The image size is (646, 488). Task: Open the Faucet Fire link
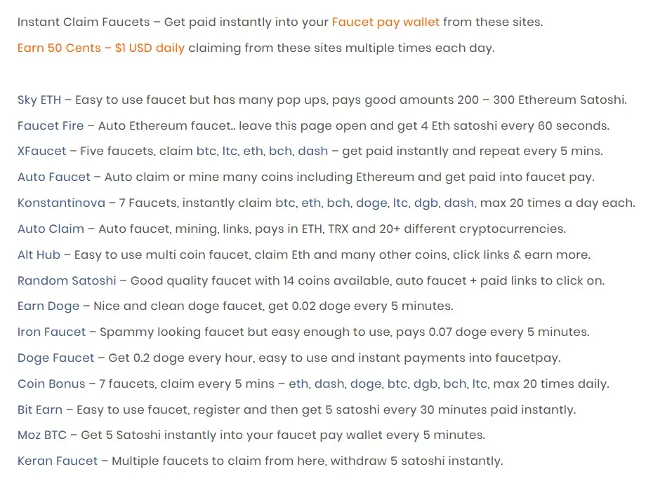[51, 126]
